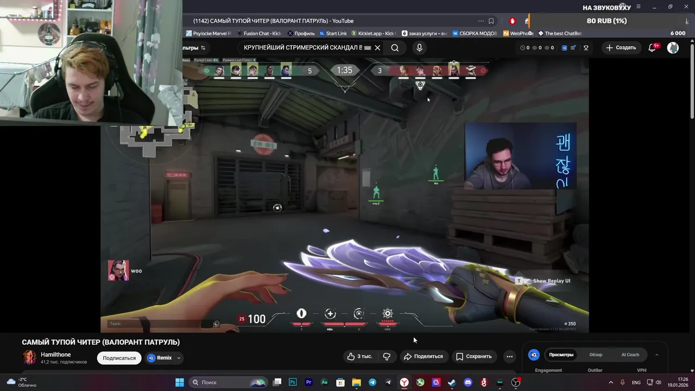
Task: Click the Подписаться subscribe button
Action: click(x=119, y=358)
